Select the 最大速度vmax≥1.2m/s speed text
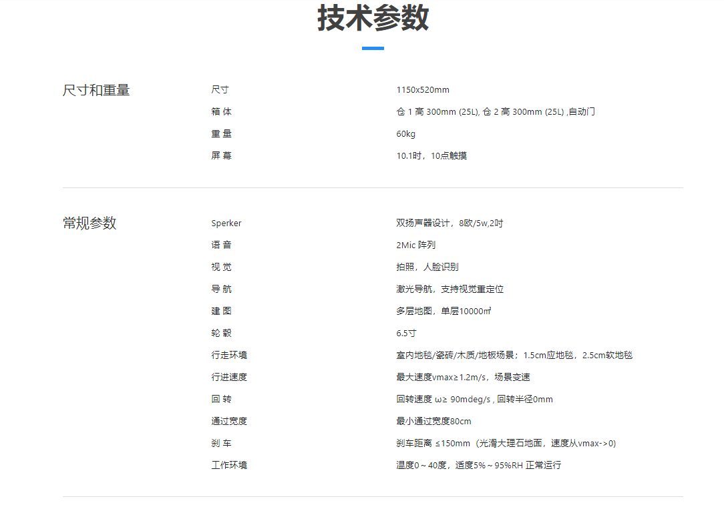 463,378
